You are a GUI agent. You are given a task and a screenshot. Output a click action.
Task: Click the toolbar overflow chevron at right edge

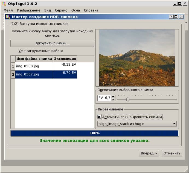pyautogui.click(x=186, y=23)
